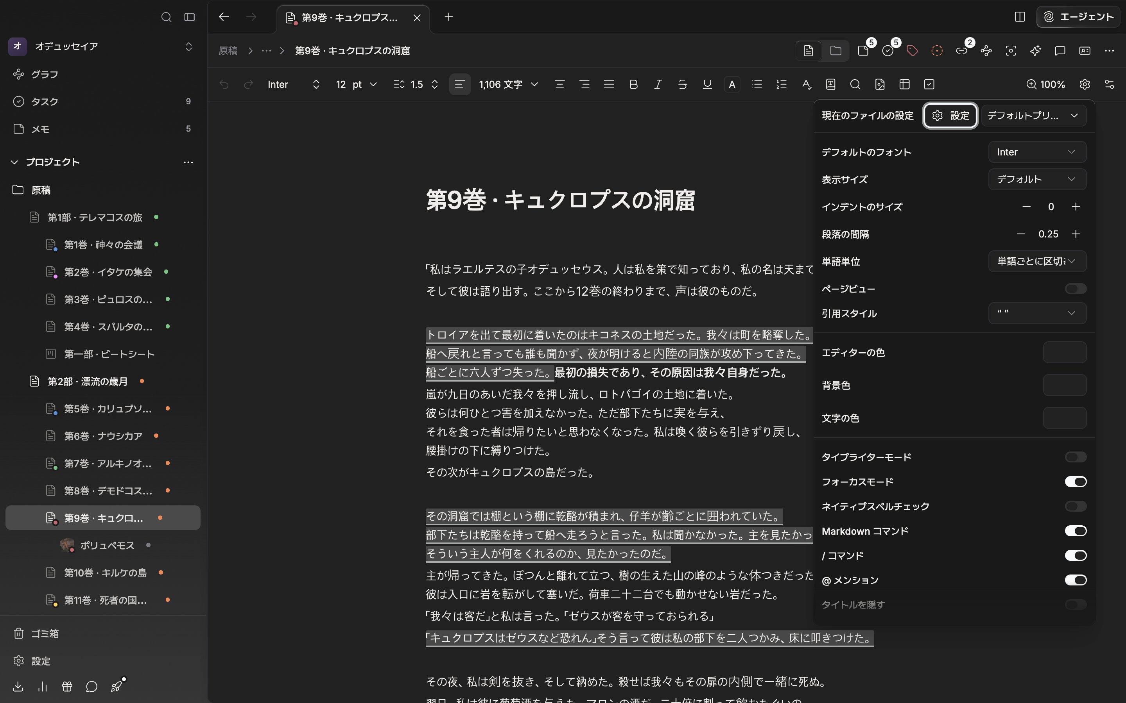
Task: Apply italic formatting
Action: point(658,84)
